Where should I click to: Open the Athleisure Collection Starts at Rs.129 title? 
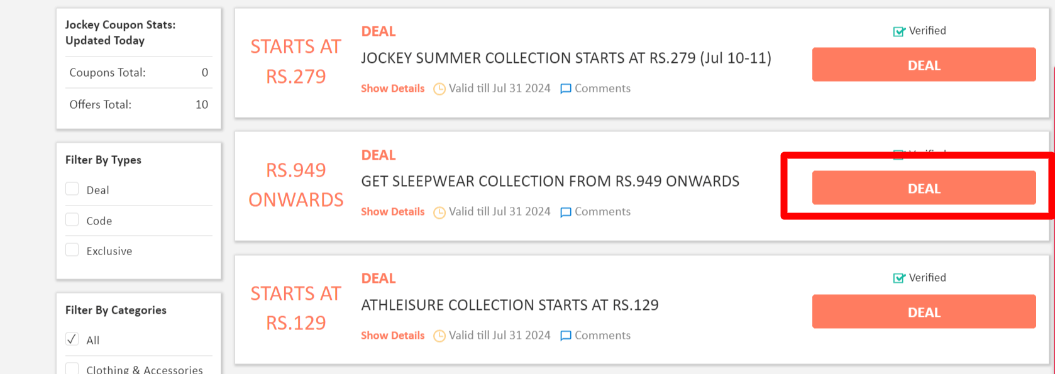pyautogui.click(x=509, y=305)
